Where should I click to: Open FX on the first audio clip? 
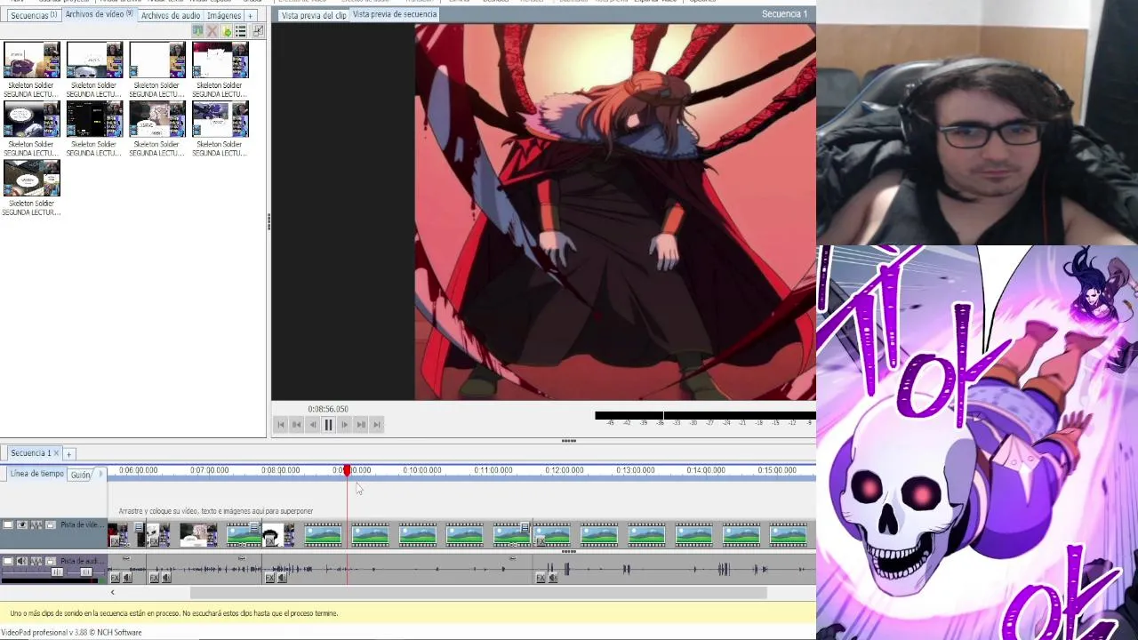coord(115,578)
